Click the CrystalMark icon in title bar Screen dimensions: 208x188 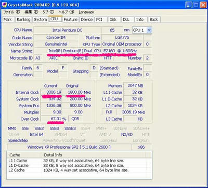click(4, 5)
